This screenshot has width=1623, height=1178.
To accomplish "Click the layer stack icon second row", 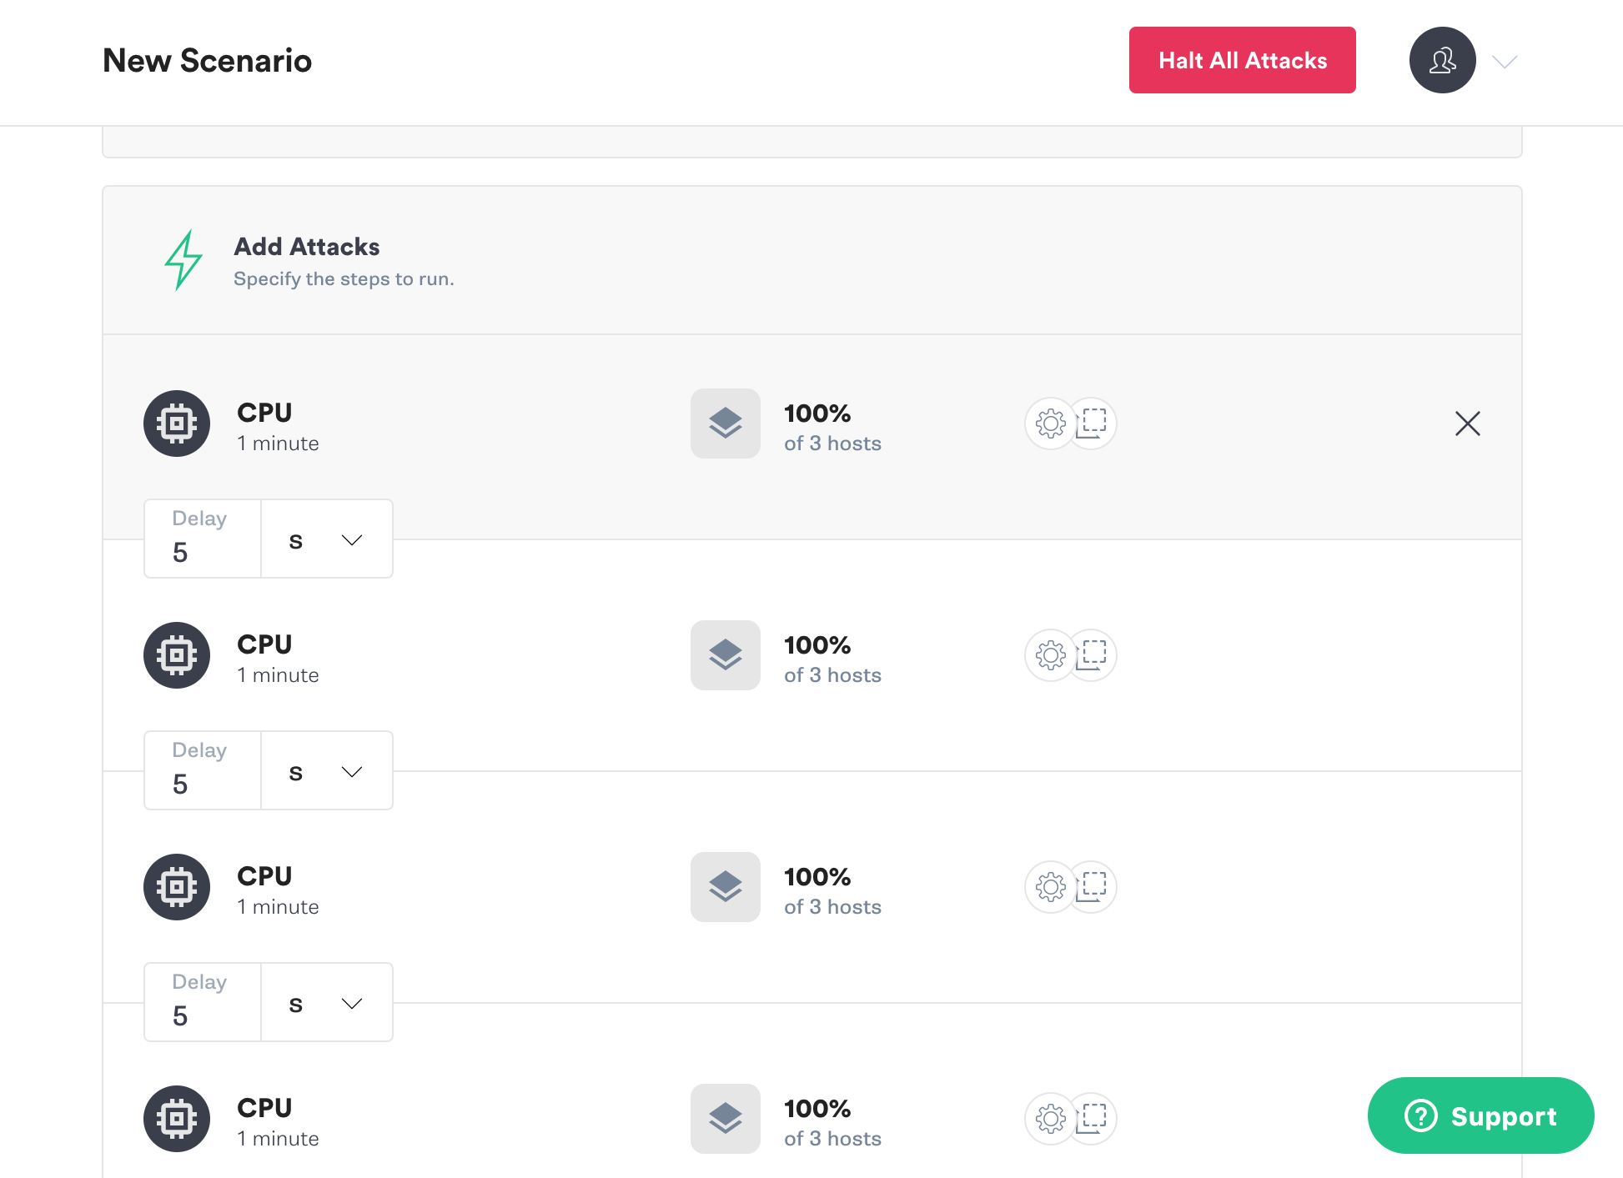I will (726, 655).
